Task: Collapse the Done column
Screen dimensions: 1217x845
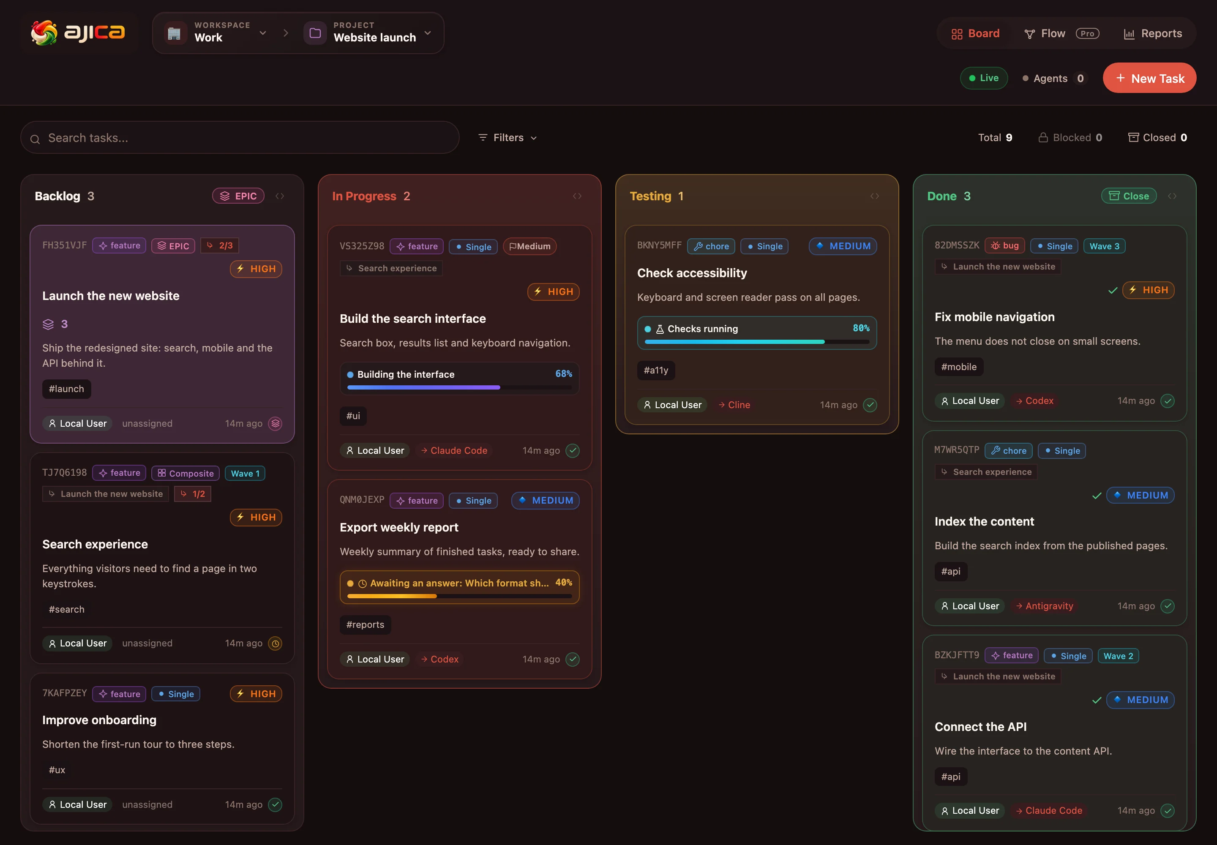Action: (1173, 196)
